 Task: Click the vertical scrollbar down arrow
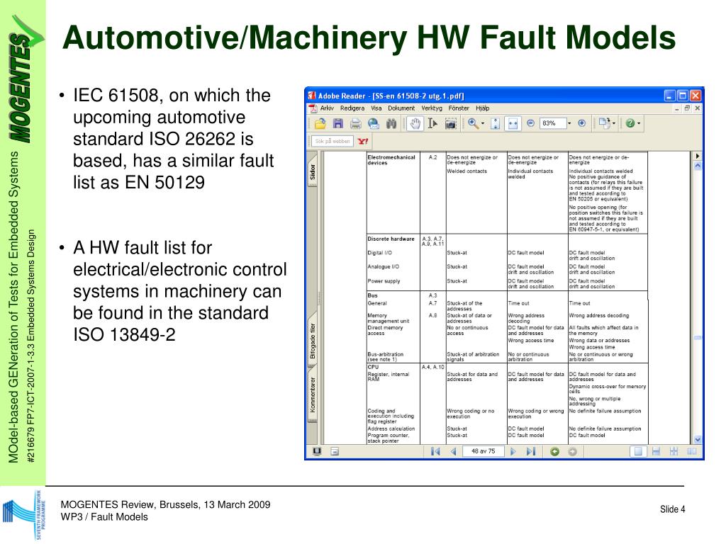click(698, 439)
